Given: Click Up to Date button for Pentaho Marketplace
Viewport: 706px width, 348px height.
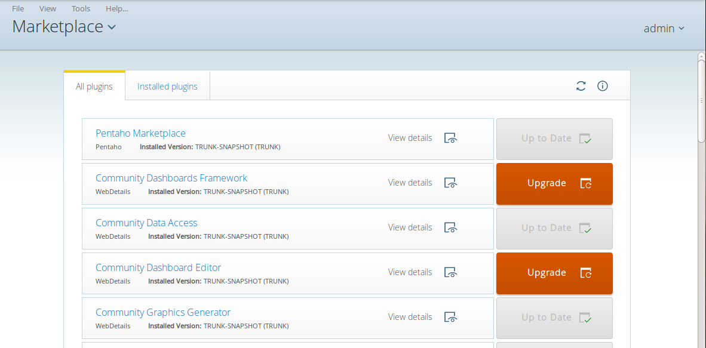Looking at the screenshot, I should point(554,139).
